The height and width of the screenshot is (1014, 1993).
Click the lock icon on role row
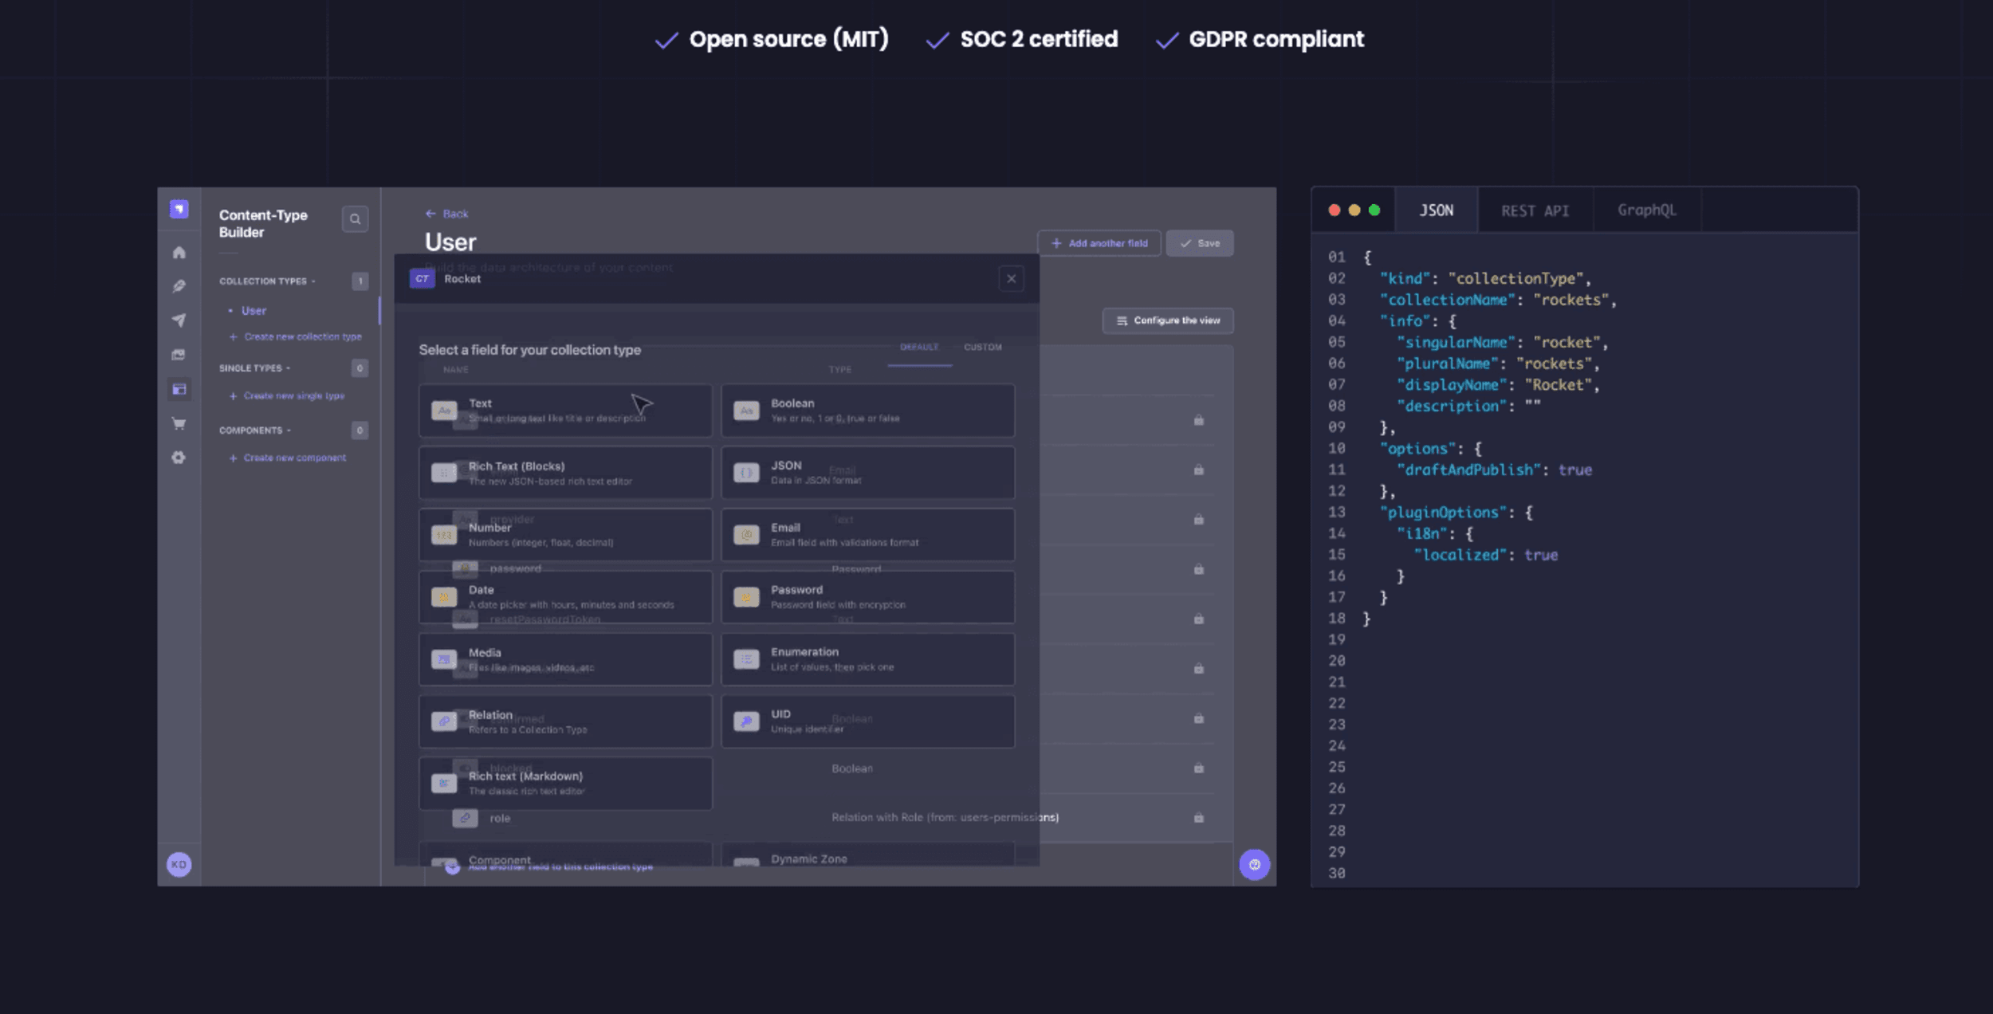[x=1198, y=818]
